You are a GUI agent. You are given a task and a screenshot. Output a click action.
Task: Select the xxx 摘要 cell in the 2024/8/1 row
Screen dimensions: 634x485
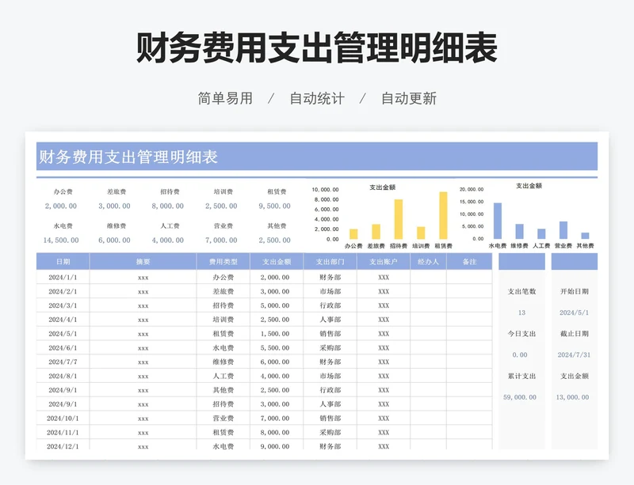[x=143, y=377]
